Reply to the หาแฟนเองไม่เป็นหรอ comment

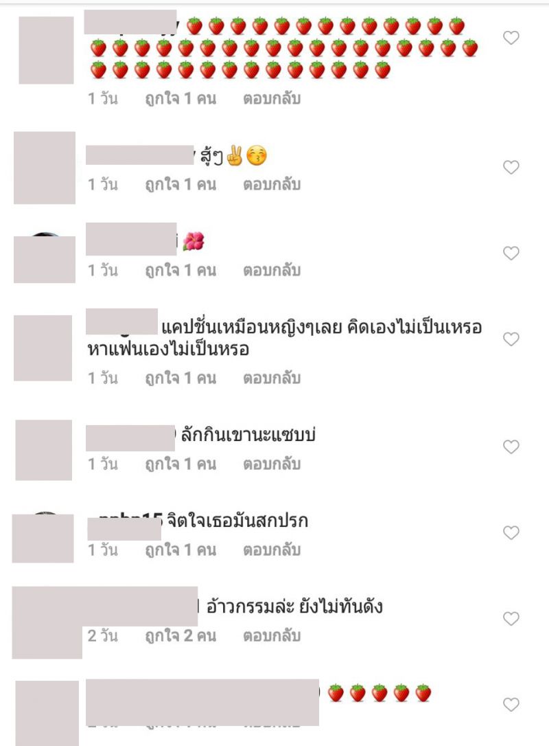click(x=272, y=378)
